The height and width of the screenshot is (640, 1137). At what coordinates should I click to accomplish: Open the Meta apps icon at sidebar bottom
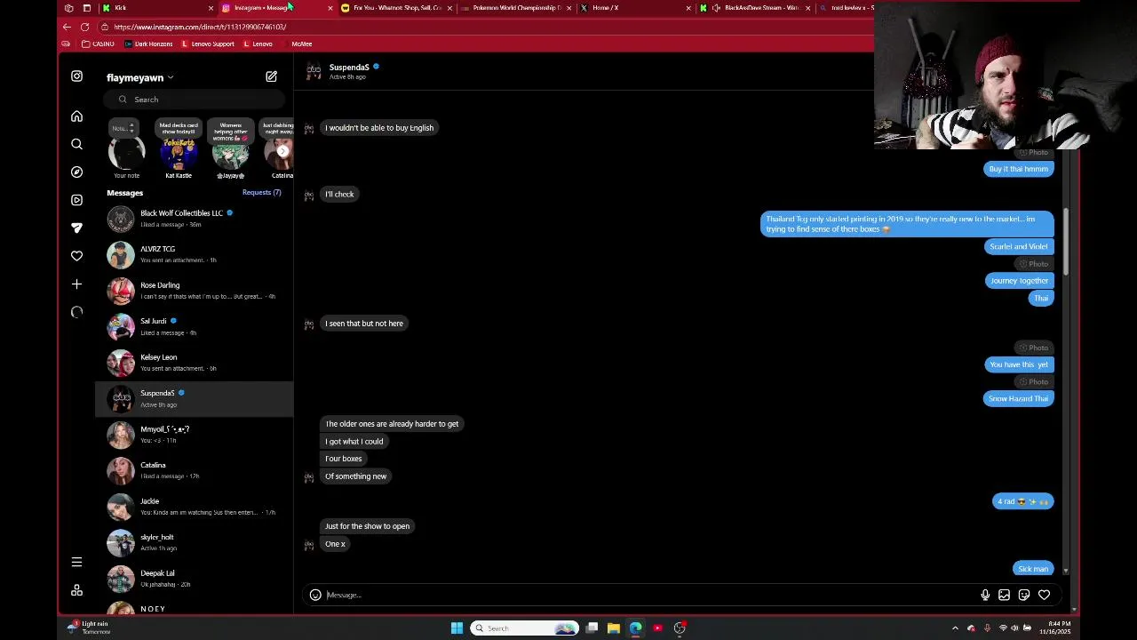[x=76, y=590]
